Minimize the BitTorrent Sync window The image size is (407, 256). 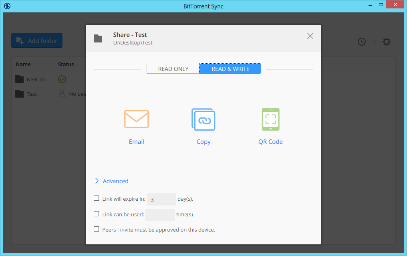[370, 5]
